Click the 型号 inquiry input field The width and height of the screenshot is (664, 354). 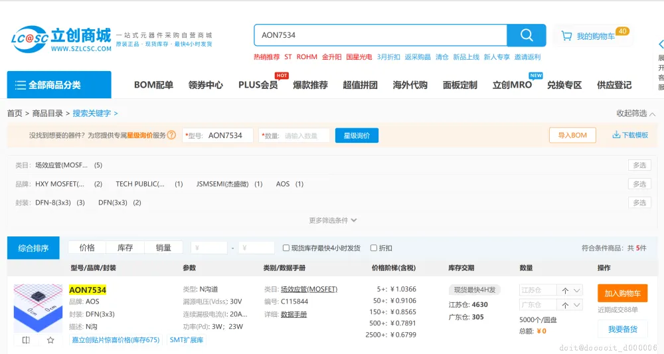pyautogui.click(x=218, y=135)
